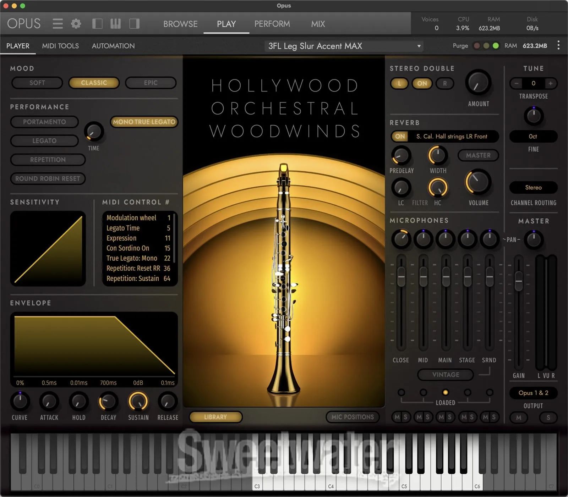Click the Fine tune knob
Image resolution: width=568 pixels, height=497 pixels.
click(533, 116)
